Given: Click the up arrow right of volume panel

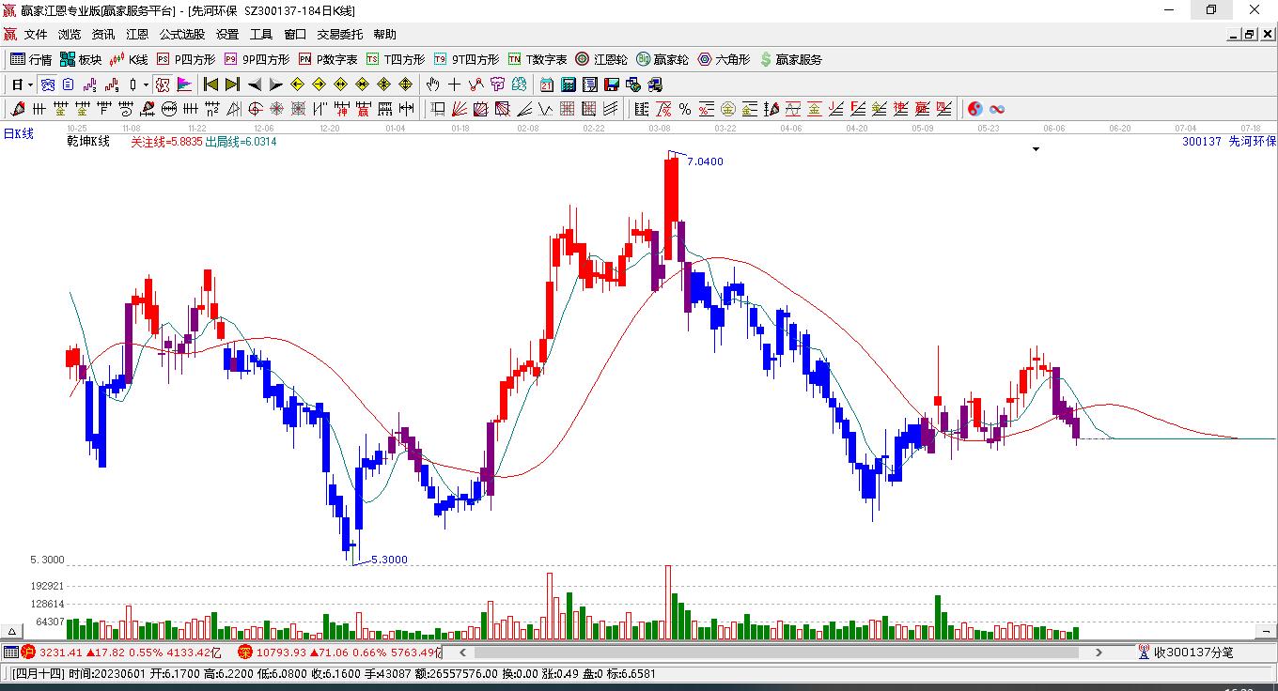Looking at the screenshot, I should click(1264, 632).
